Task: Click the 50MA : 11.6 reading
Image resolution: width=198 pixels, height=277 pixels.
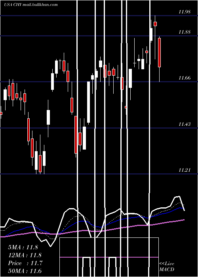Action: tap(25, 271)
